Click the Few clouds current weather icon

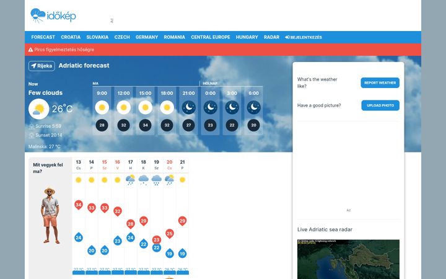(x=38, y=109)
